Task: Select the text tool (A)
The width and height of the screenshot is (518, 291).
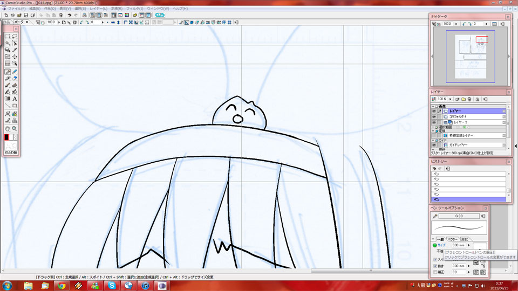Action: pyautogui.click(x=15, y=99)
